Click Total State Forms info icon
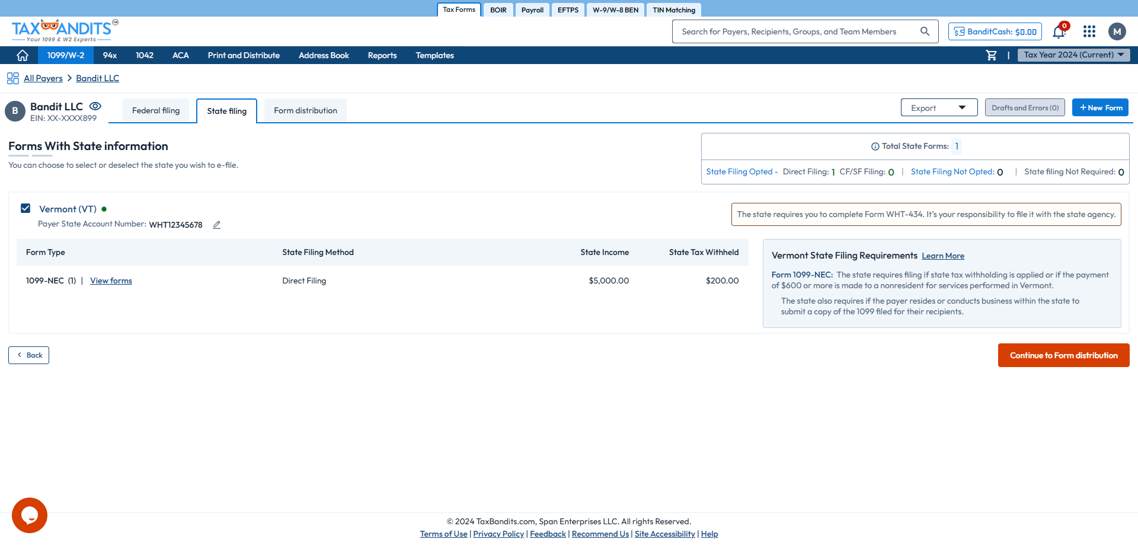 (875, 146)
